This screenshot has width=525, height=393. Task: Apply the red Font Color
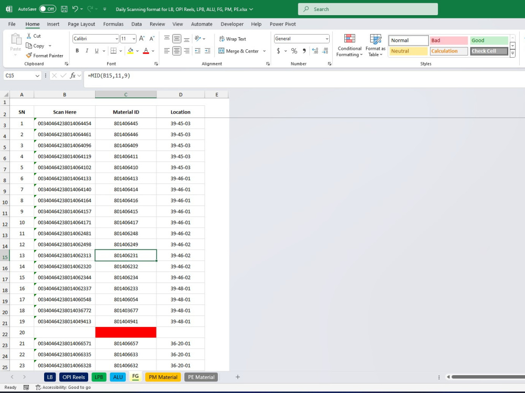[x=146, y=51]
